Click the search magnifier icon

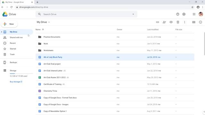click(x=39, y=14)
